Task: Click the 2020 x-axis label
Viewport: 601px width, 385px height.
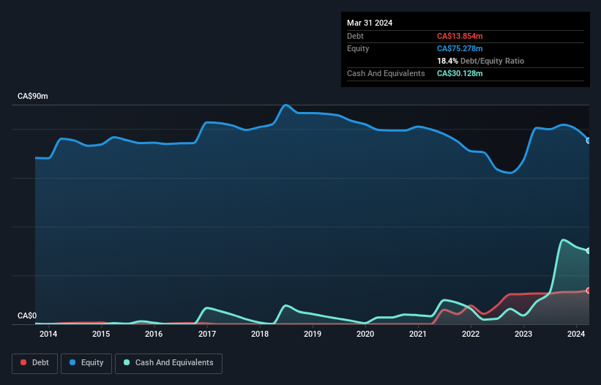Action: pyautogui.click(x=365, y=334)
